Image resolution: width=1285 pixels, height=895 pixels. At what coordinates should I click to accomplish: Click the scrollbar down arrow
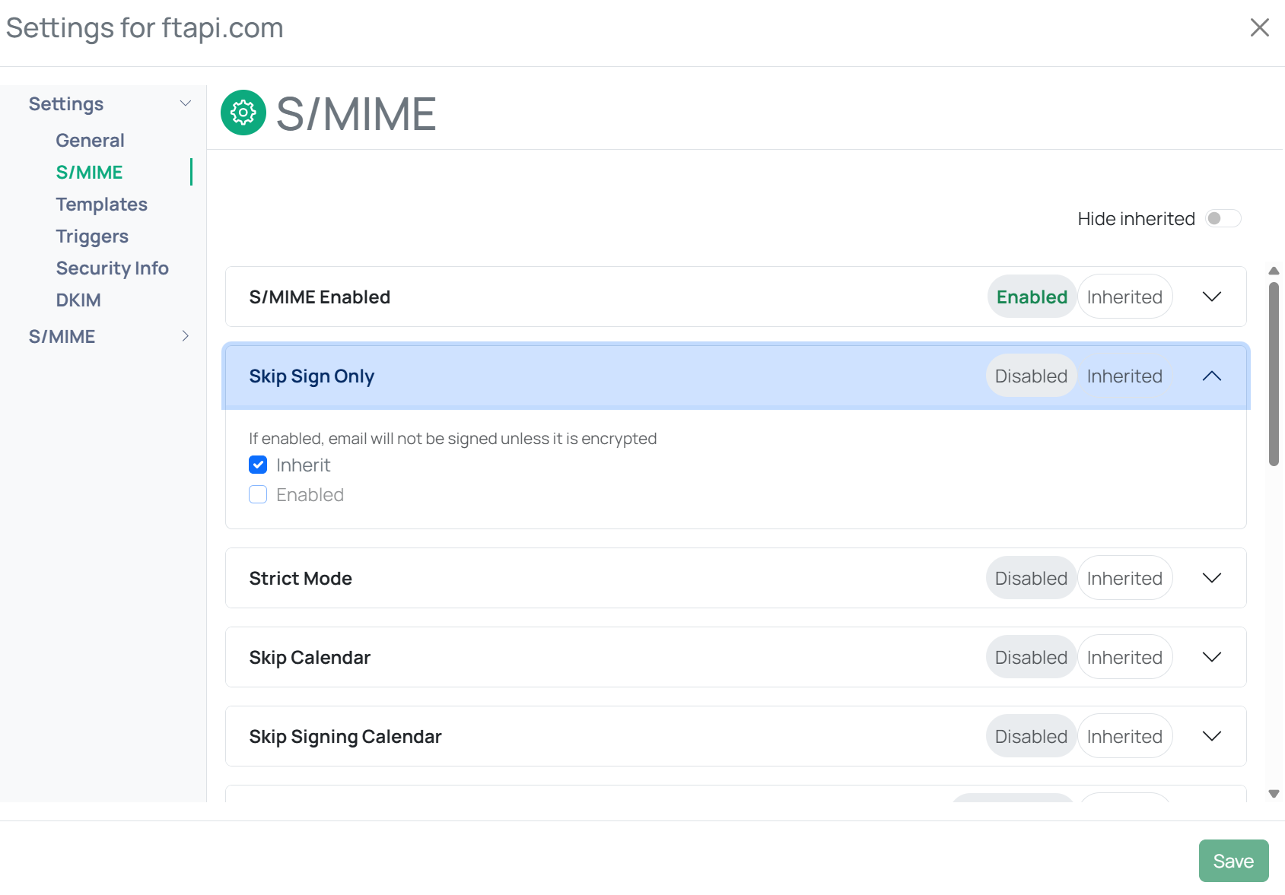point(1274,794)
